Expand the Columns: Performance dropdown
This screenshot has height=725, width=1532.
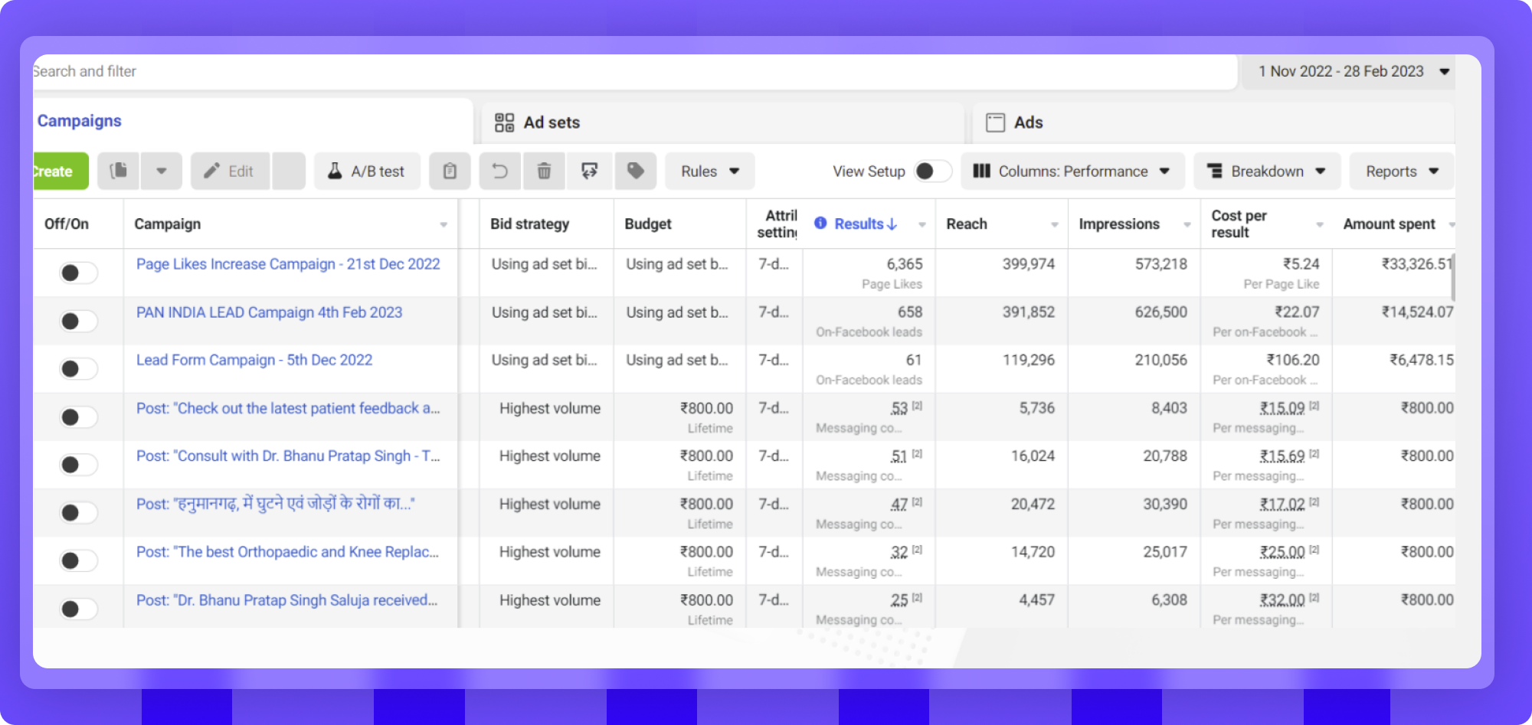point(1072,171)
